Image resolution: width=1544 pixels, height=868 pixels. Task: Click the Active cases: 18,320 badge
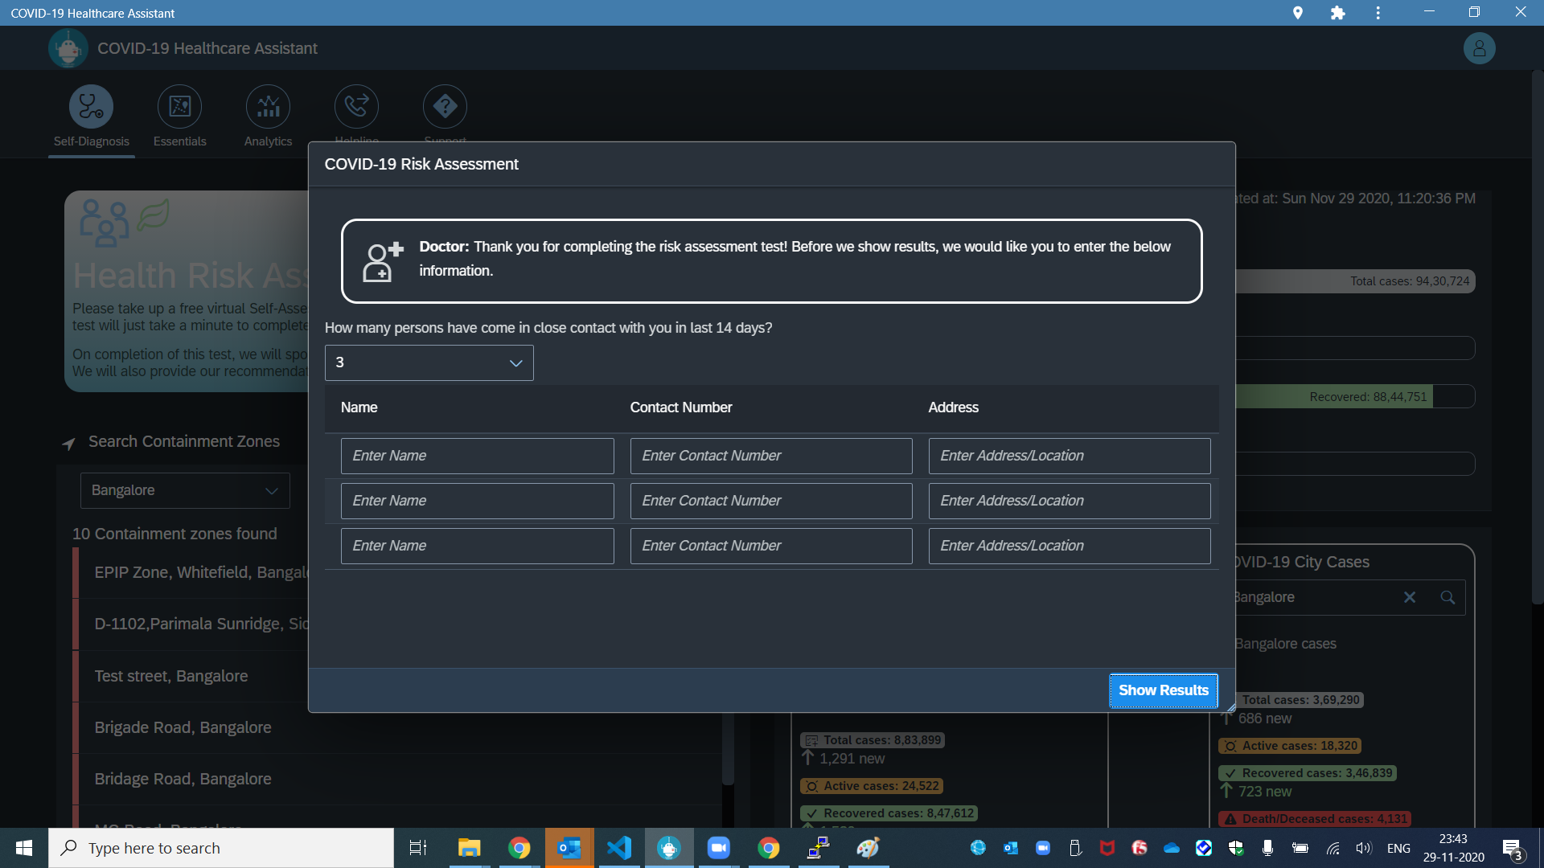[x=1291, y=746]
